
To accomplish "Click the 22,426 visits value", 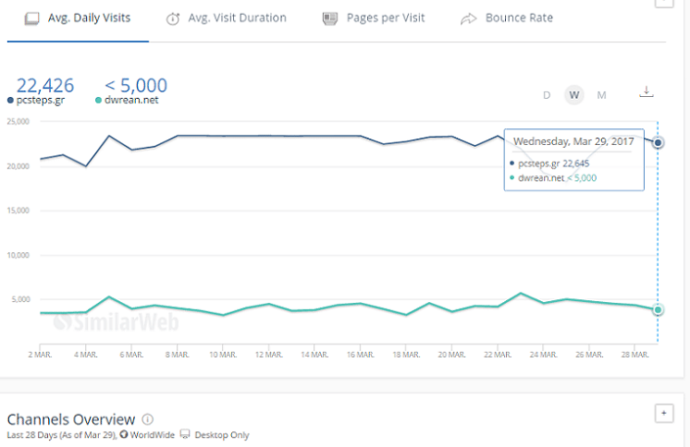I will [x=45, y=85].
